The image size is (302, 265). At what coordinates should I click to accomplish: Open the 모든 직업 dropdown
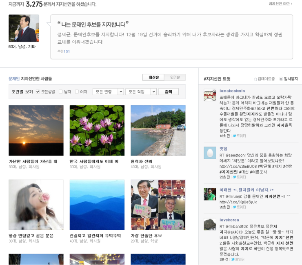pos(141,91)
